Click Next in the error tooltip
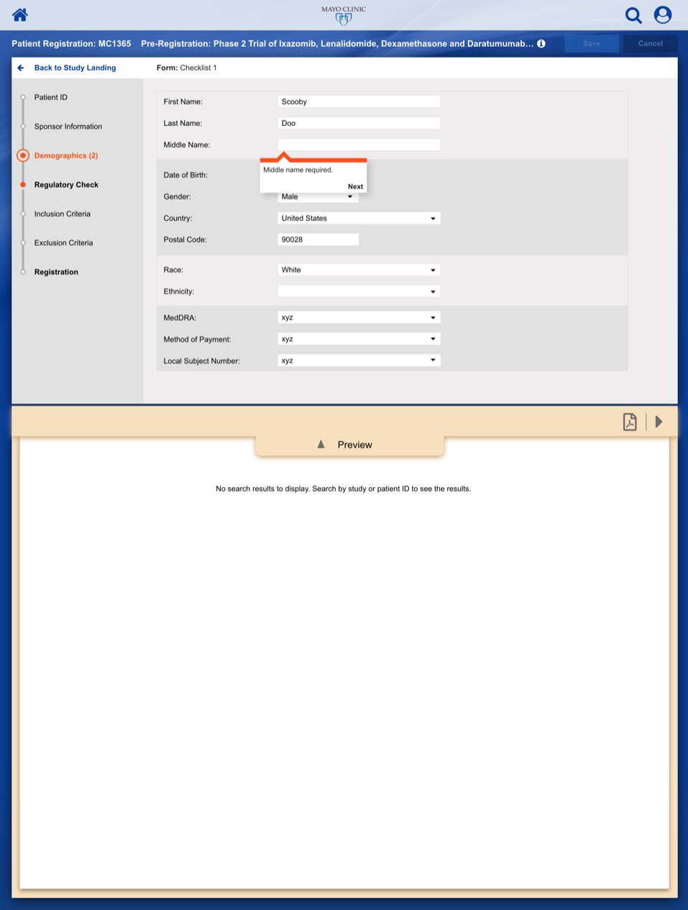688x910 pixels. (x=355, y=186)
